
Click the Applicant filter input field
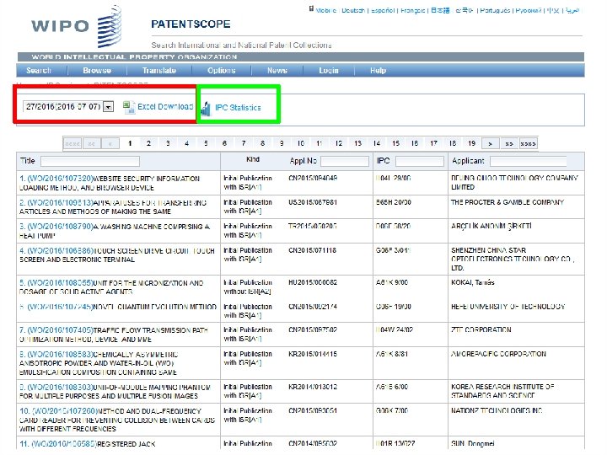click(x=528, y=161)
